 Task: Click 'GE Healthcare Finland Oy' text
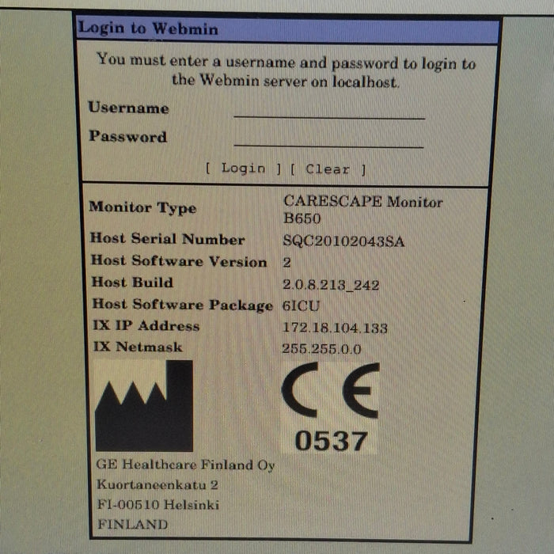pyautogui.click(x=185, y=465)
